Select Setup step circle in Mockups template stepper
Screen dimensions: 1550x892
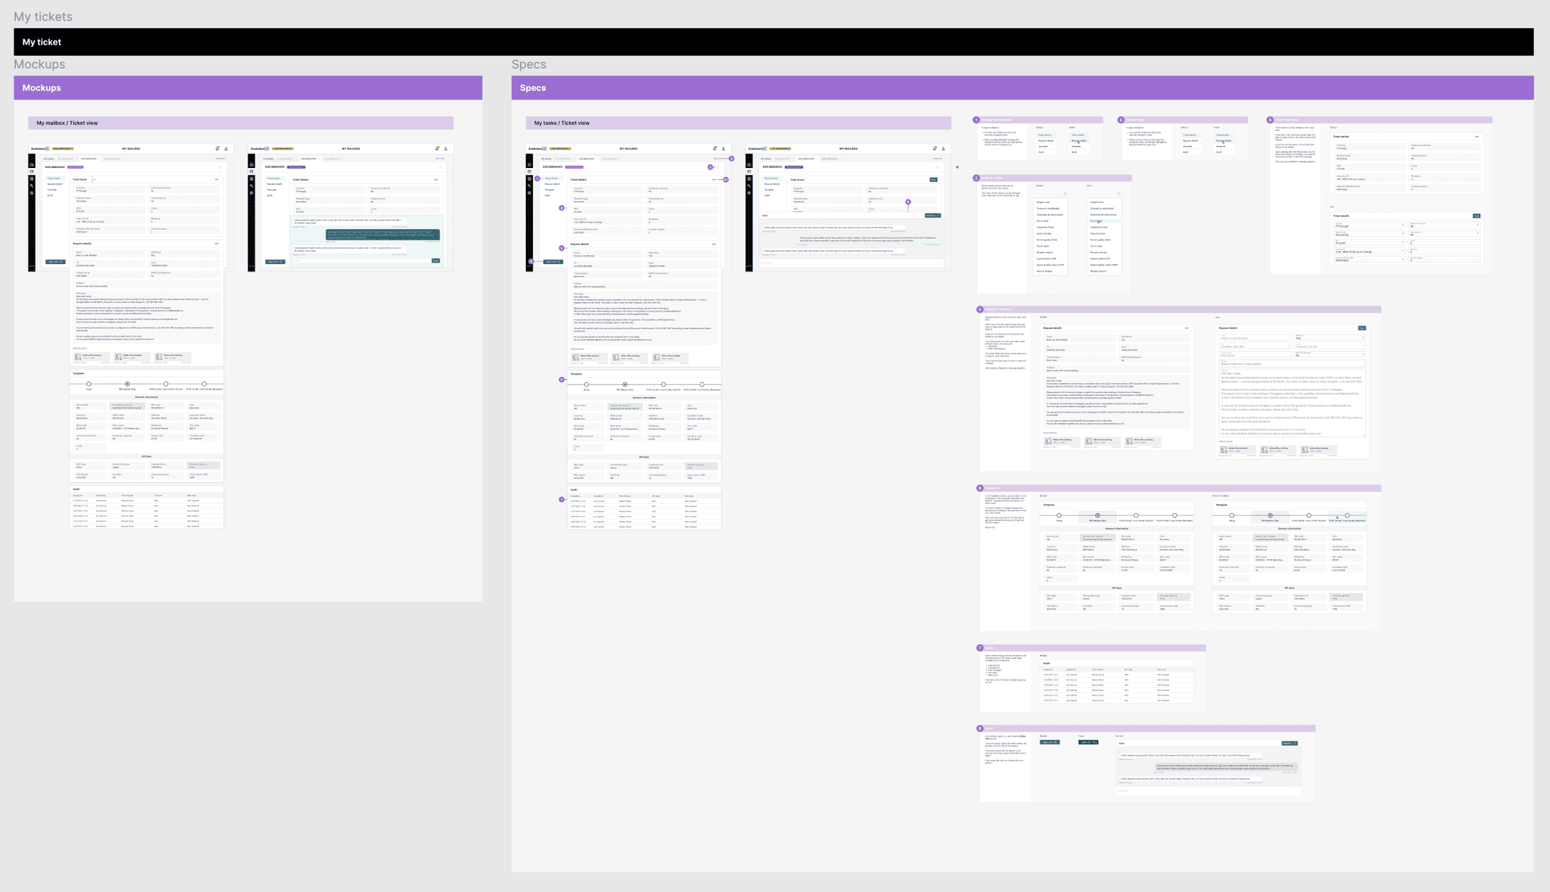89,384
